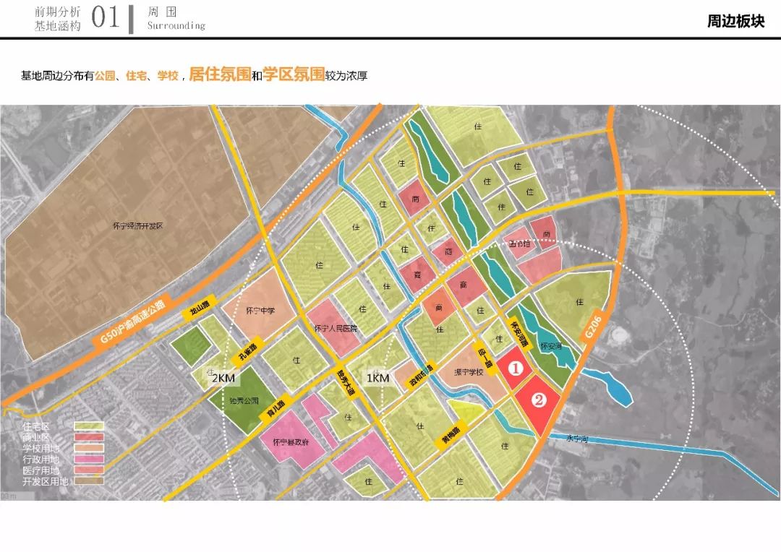Select the 图书馆 library label on the map
The width and height of the screenshot is (781, 552).
(x=520, y=244)
